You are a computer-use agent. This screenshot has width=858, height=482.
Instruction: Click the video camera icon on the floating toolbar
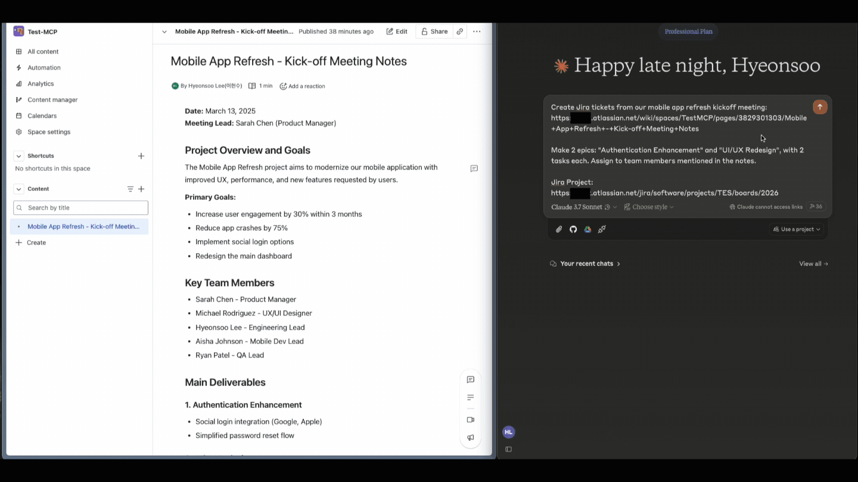click(471, 420)
